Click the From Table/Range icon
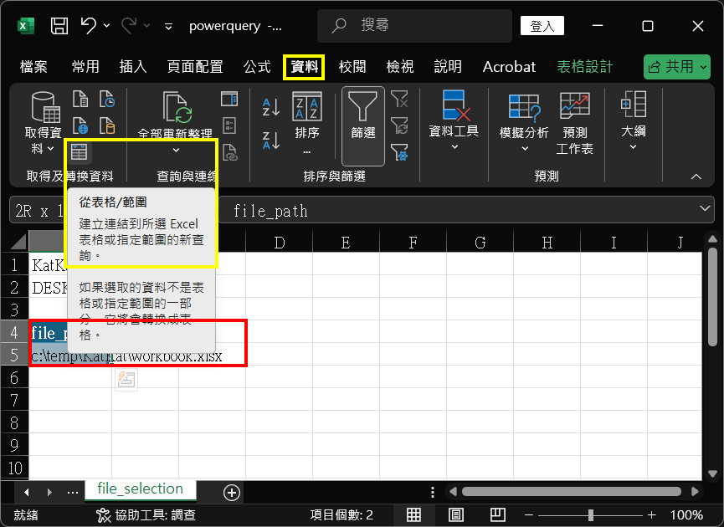Screen dimensions: 724x527 tap(80, 151)
